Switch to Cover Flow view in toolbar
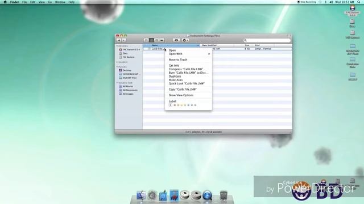364x204 pixels. (162, 40)
